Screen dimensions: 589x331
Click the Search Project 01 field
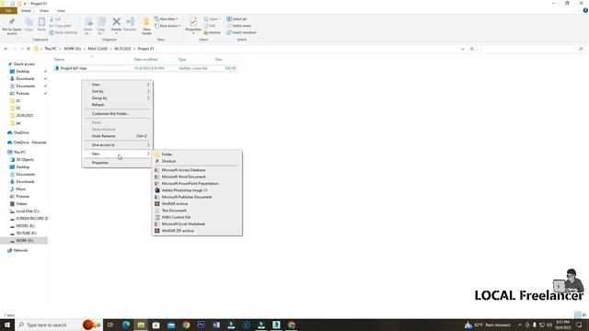pos(533,49)
